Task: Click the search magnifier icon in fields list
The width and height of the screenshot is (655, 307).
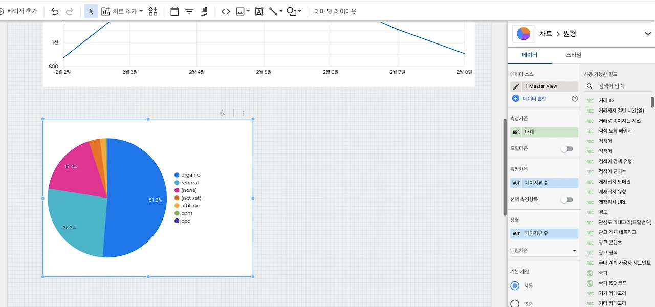Action: pyautogui.click(x=590, y=86)
